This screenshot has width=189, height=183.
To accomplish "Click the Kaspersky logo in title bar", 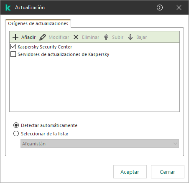I will (x=8, y=8).
